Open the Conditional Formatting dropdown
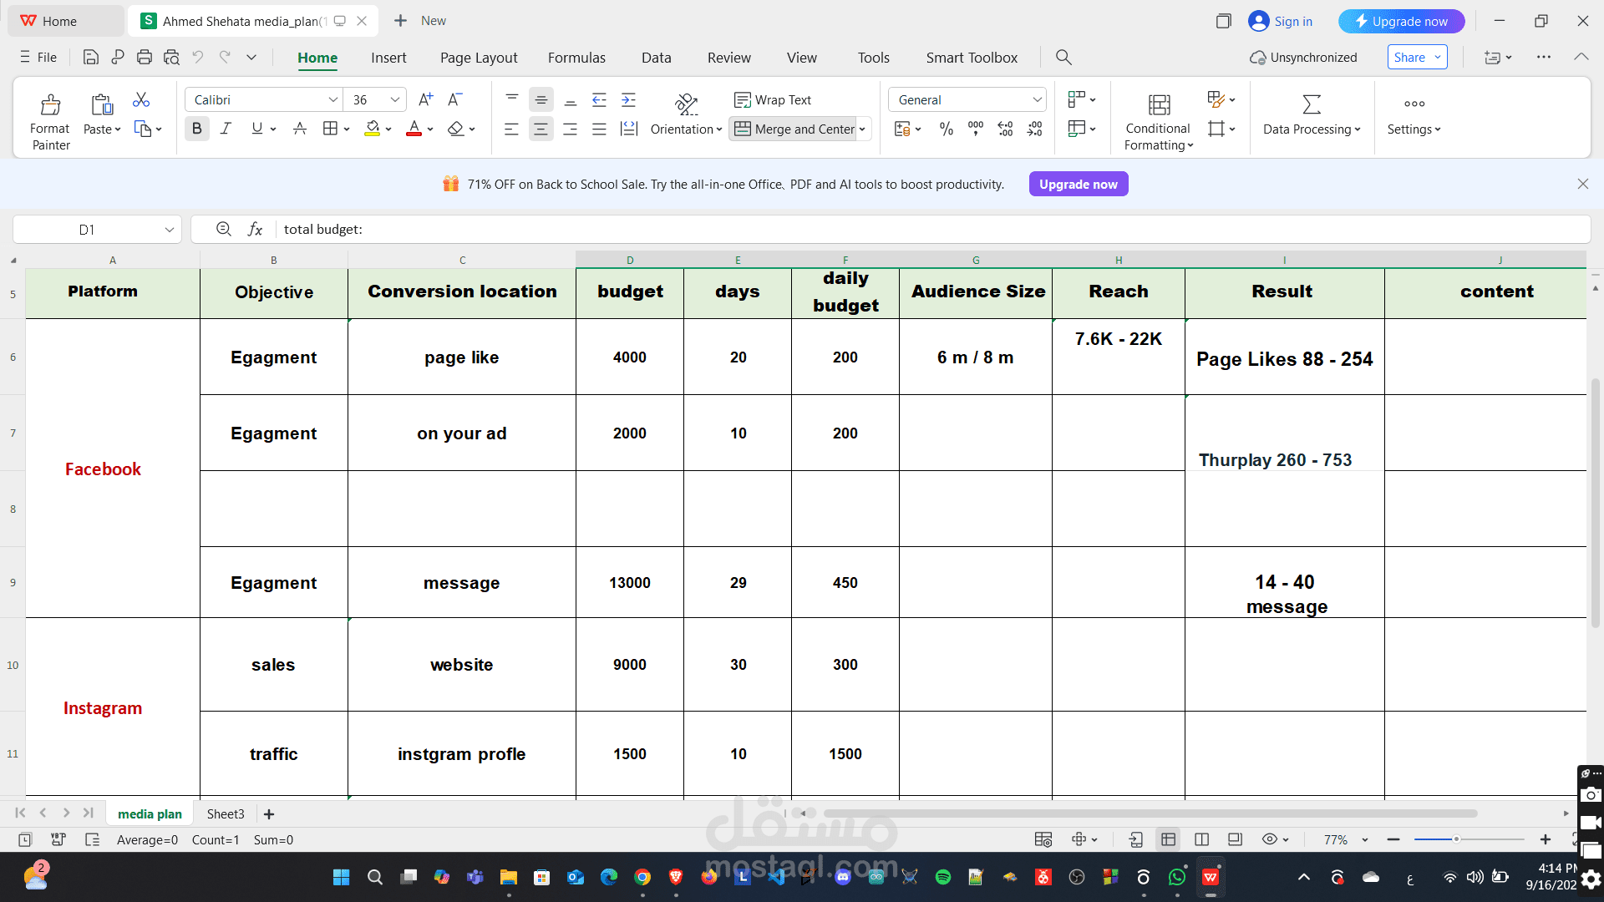The image size is (1604, 902). (1159, 121)
